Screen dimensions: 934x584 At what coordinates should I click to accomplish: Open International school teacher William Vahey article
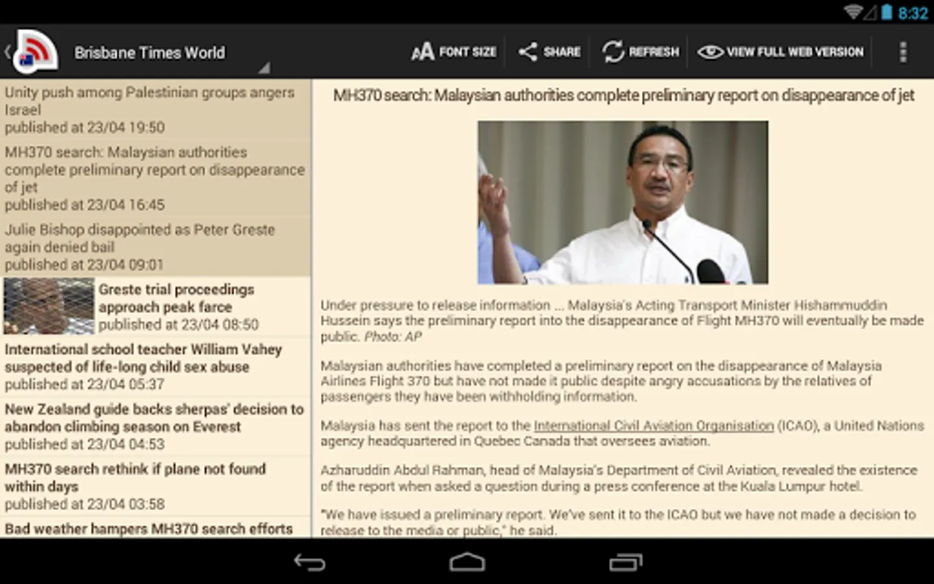pyautogui.click(x=156, y=367)
